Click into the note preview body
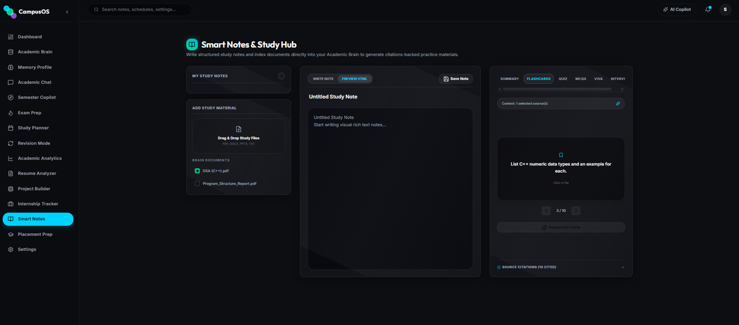 coord(390,188)
